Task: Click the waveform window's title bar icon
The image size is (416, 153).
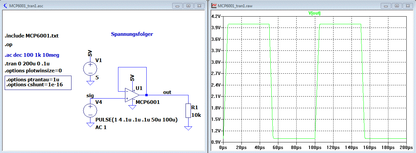Action: point(214,6)
